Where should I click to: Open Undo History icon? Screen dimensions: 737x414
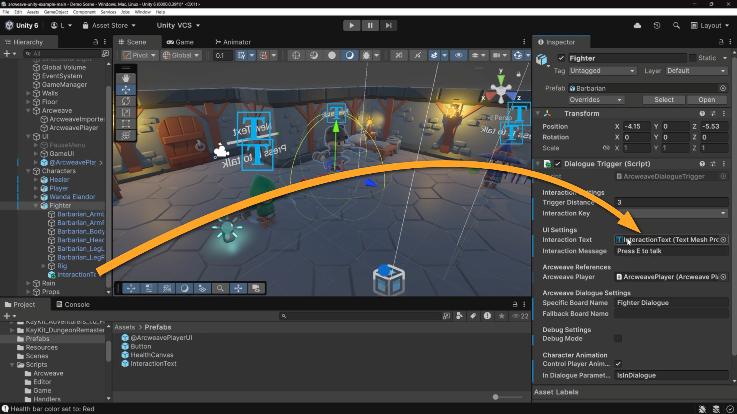point(657,25)
